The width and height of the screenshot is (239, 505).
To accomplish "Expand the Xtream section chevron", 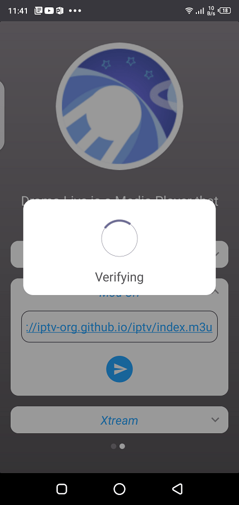I will [215, 420].
